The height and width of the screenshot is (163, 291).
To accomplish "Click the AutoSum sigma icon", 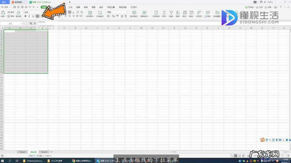I will click(164, 13).
